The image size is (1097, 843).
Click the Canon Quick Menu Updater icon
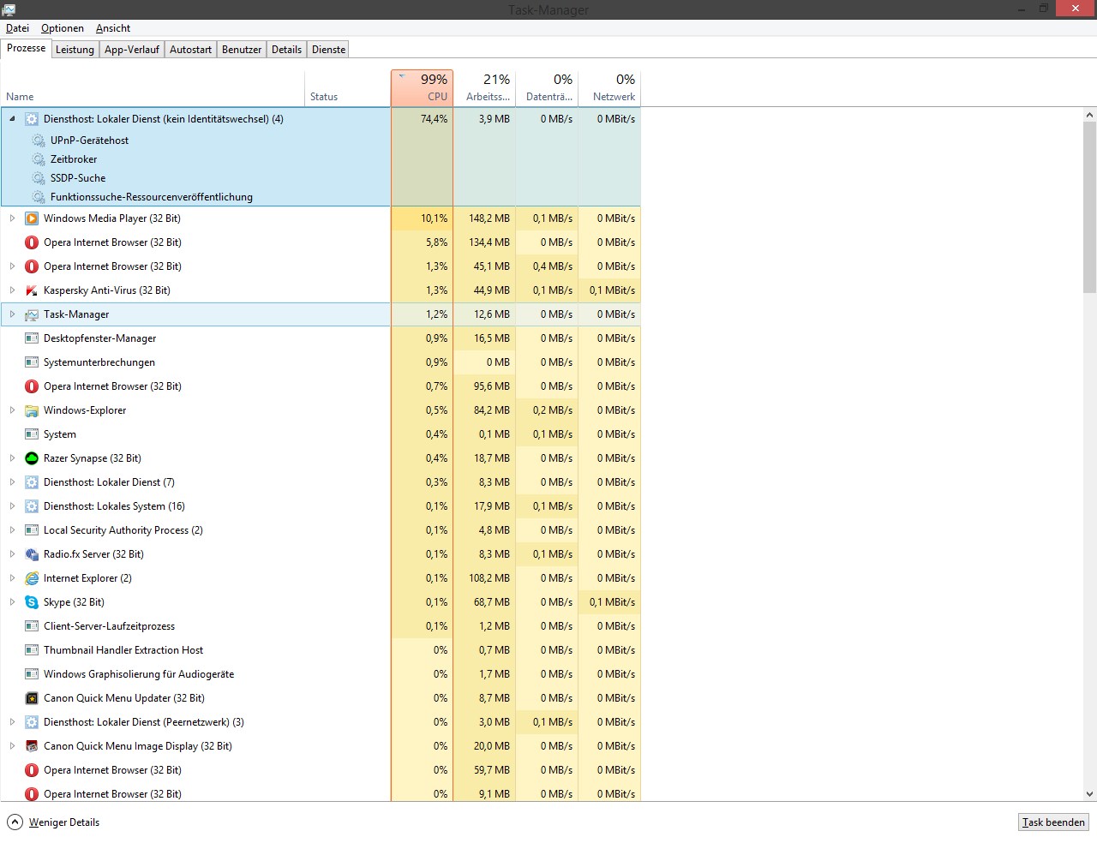32,698
